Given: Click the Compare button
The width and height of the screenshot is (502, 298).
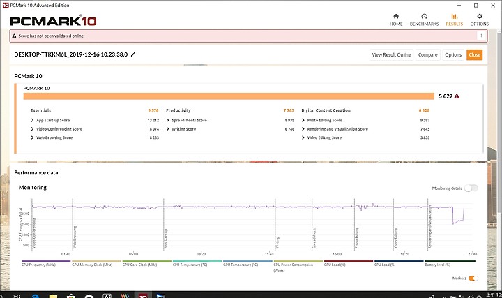Looking at the screenshot, I should [427, 55].
